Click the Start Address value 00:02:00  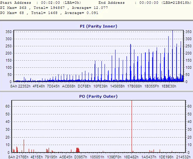[50, 3]
